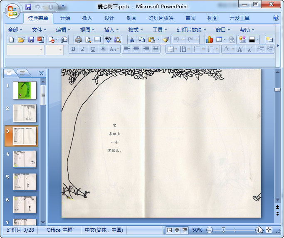Click the Decrease indent level icon
This screenshot has width=284, height=238.
click(260, 49)
